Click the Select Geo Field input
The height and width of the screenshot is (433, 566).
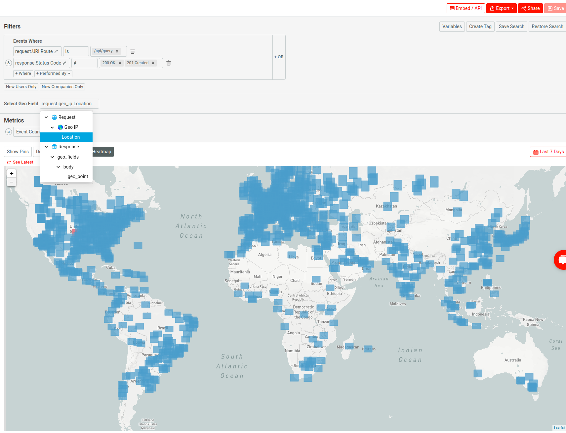click(69, 104)
